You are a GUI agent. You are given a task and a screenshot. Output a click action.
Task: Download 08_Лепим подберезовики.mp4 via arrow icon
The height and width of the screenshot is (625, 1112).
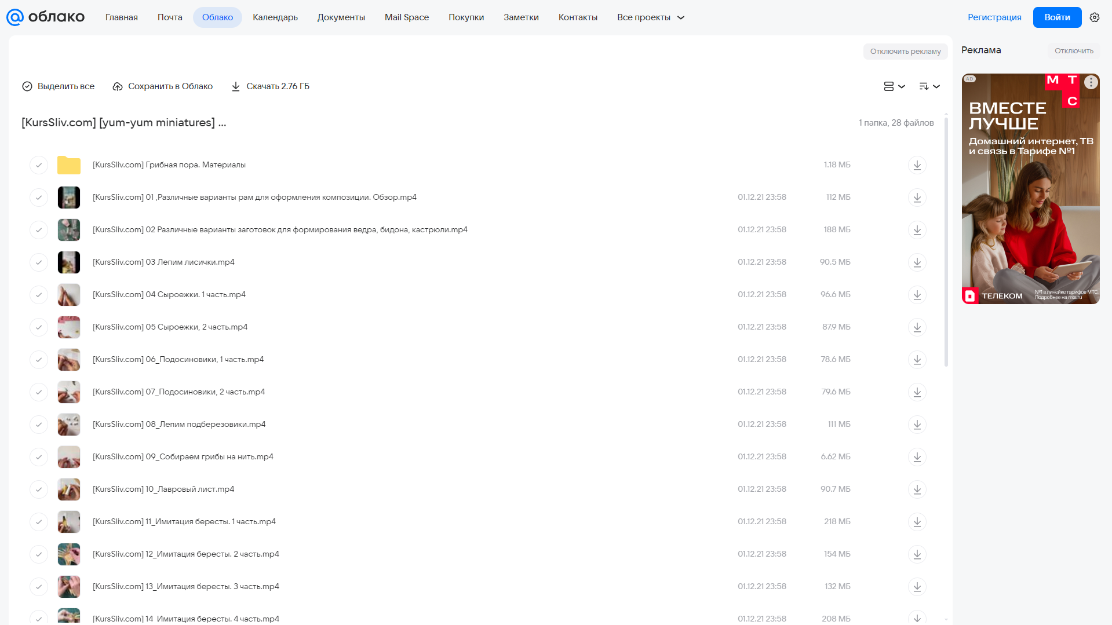tap(917, 425)
